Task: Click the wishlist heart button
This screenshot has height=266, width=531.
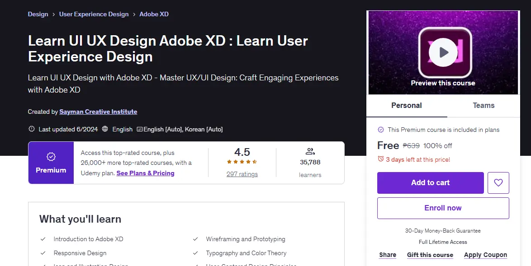Action: (498, 183)
